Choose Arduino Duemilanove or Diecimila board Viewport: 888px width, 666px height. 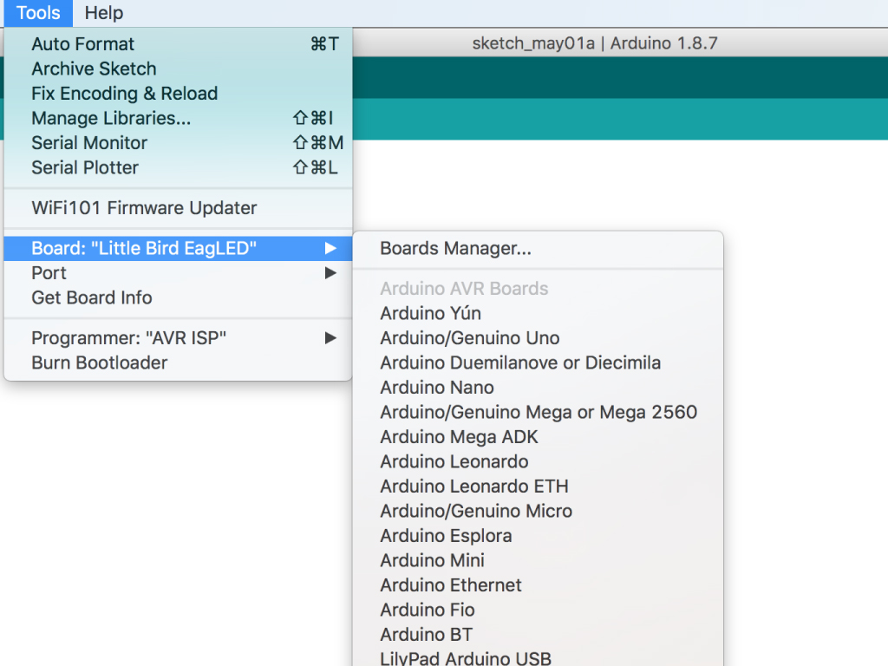538,362
